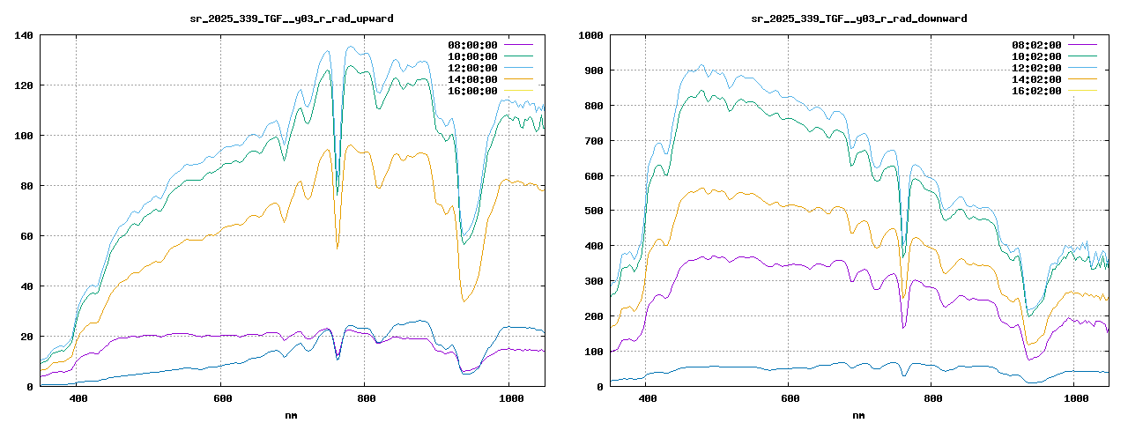Click the 140 y-axis tick label

[x=24, y=35]
